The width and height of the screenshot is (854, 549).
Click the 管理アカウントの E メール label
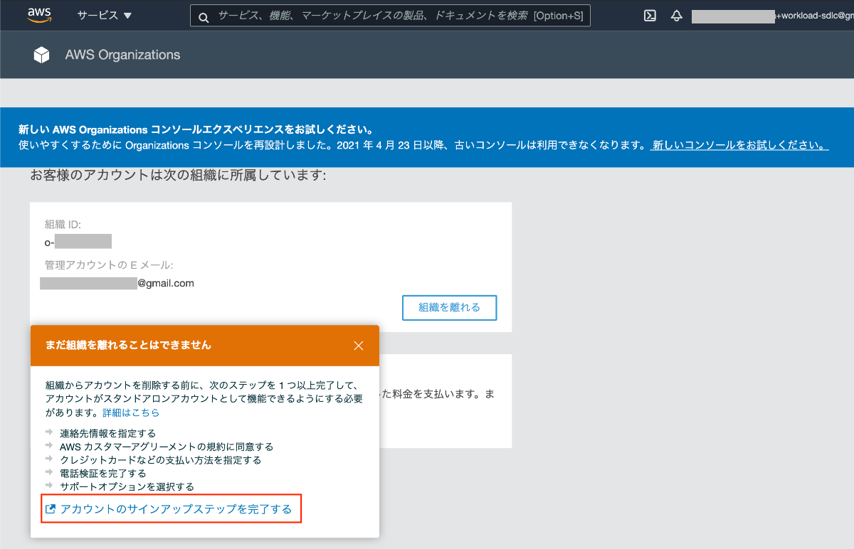coord(109,265)
